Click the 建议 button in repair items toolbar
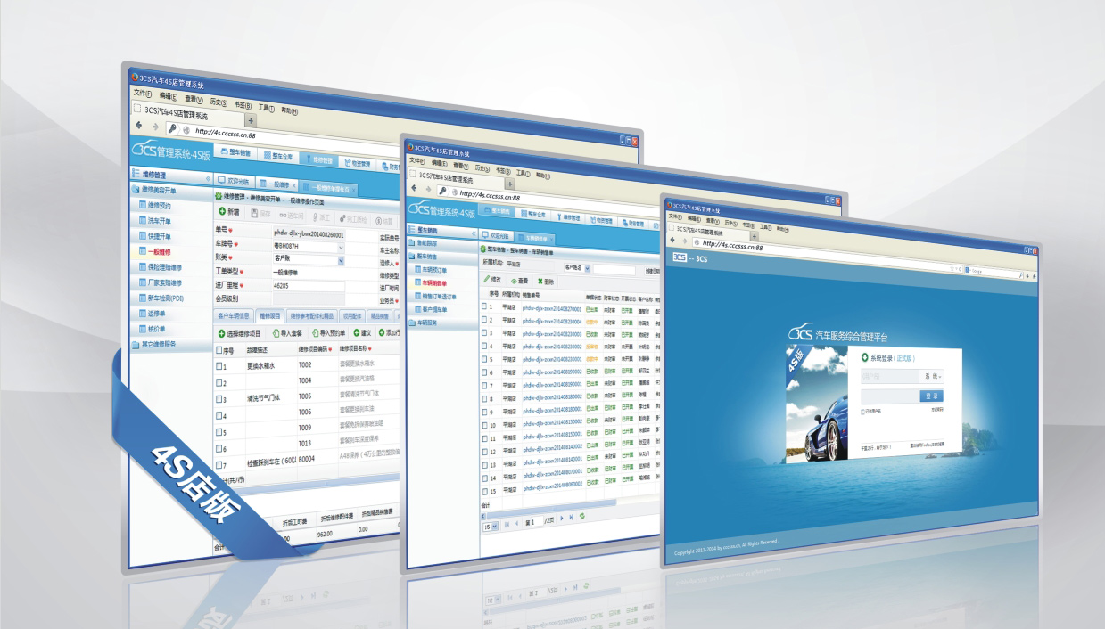This screenshot has height=629, width=1105. [362, 333]
